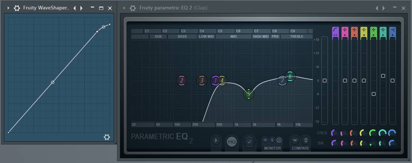Click the yellow band 4 BW knob
Image resolution: width=412 pixels, height=163 pixels.
[x=363, y=143]
